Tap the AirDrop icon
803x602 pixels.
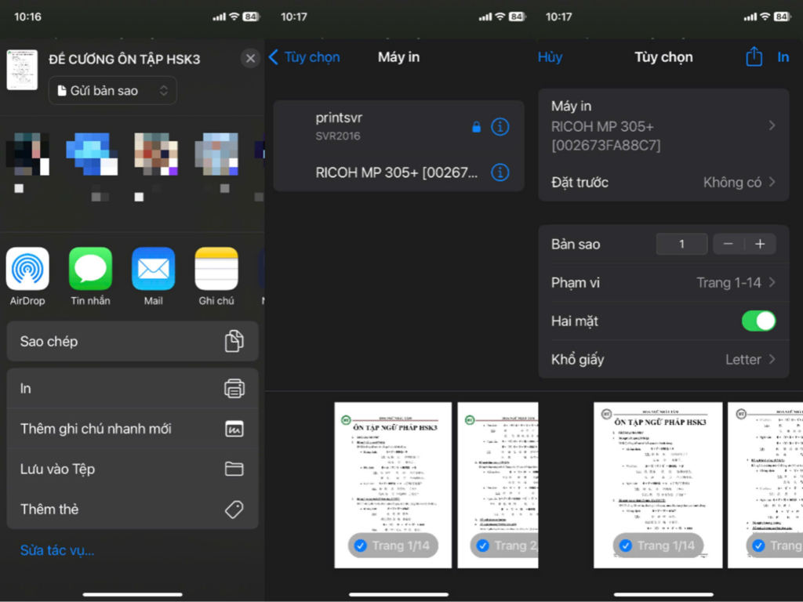(27, 269)
